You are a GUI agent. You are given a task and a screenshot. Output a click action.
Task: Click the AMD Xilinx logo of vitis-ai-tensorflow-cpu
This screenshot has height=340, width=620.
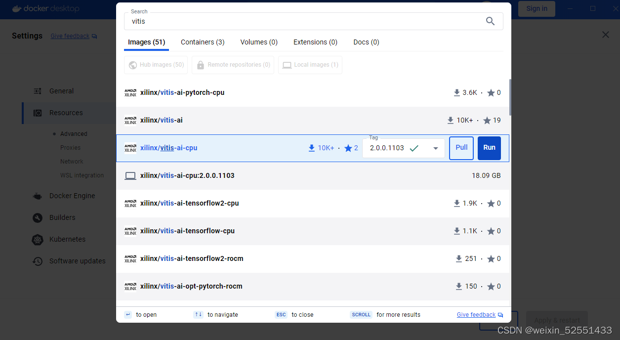coord(130,231)
